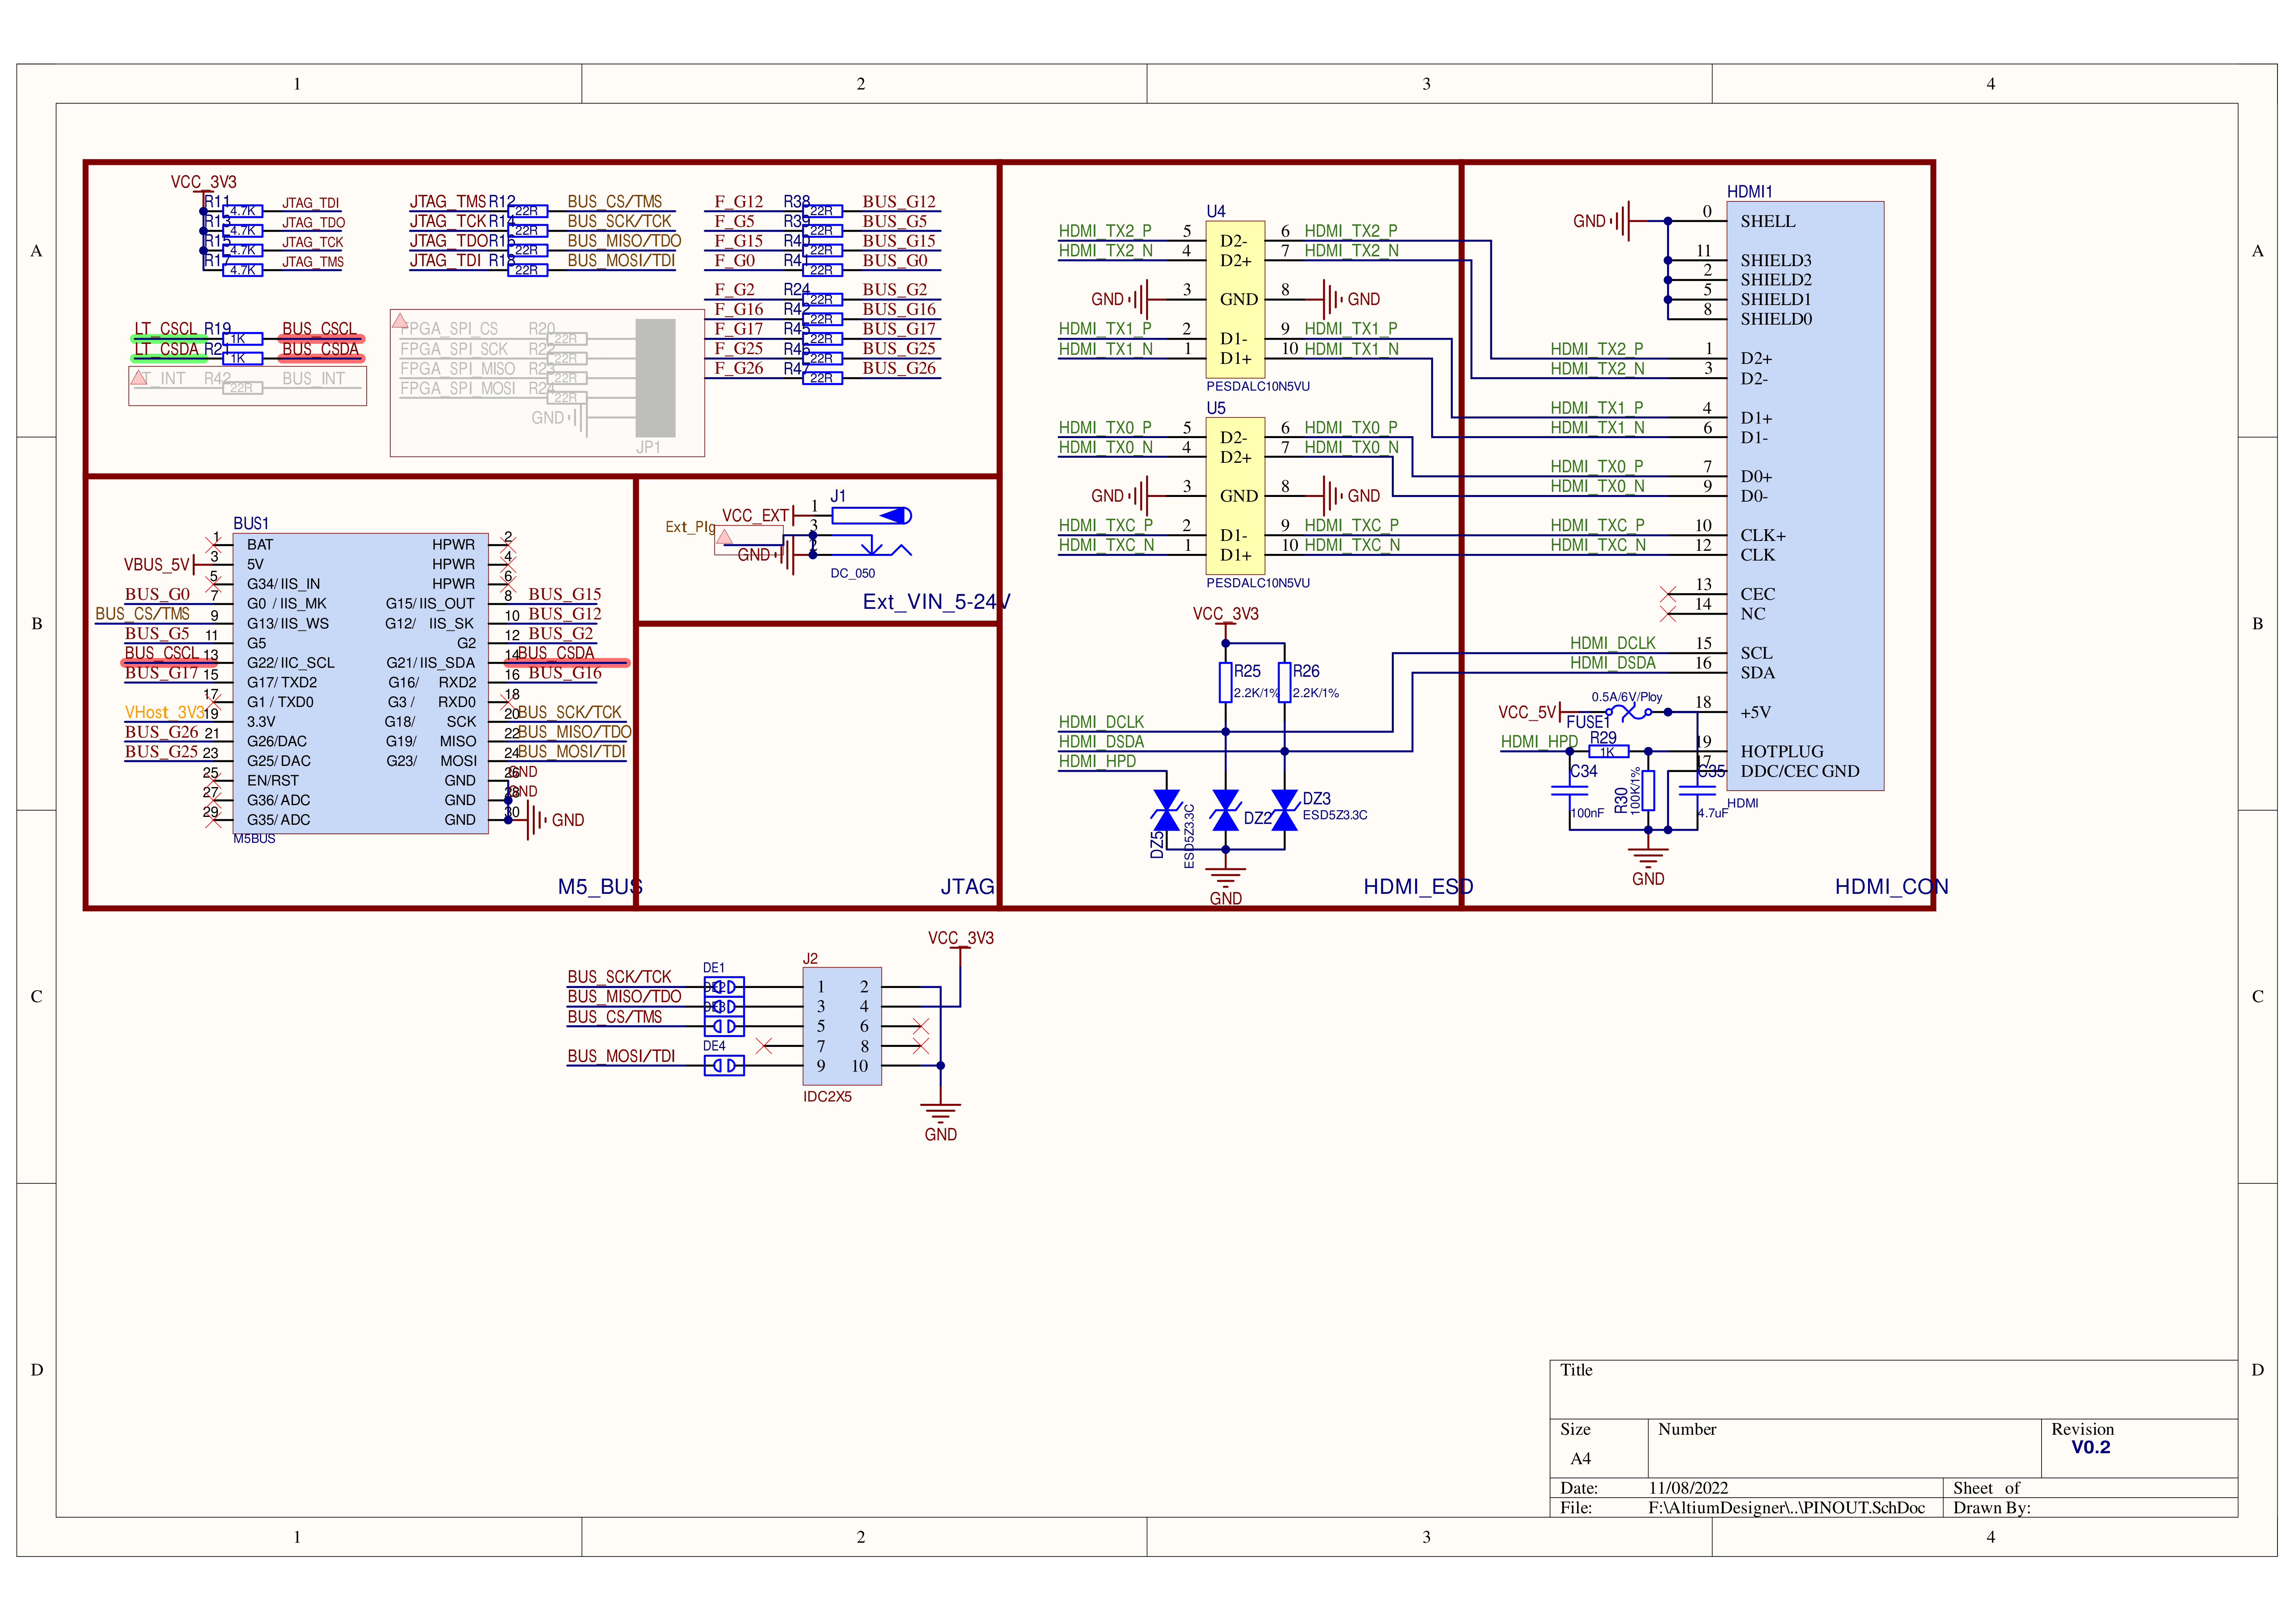This screenshot has width=2296, height=1622.
Task: Select the DZ5 TVS diode symbol
Action: (x=1166, y=810)
